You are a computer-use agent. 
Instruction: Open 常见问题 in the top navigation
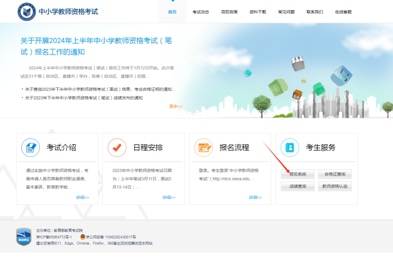tap(287, 12)
